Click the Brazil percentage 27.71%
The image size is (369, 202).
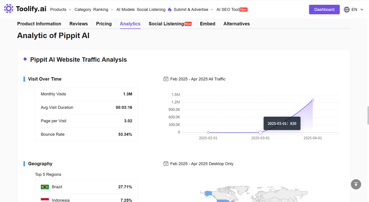click(x=125, y=187)
